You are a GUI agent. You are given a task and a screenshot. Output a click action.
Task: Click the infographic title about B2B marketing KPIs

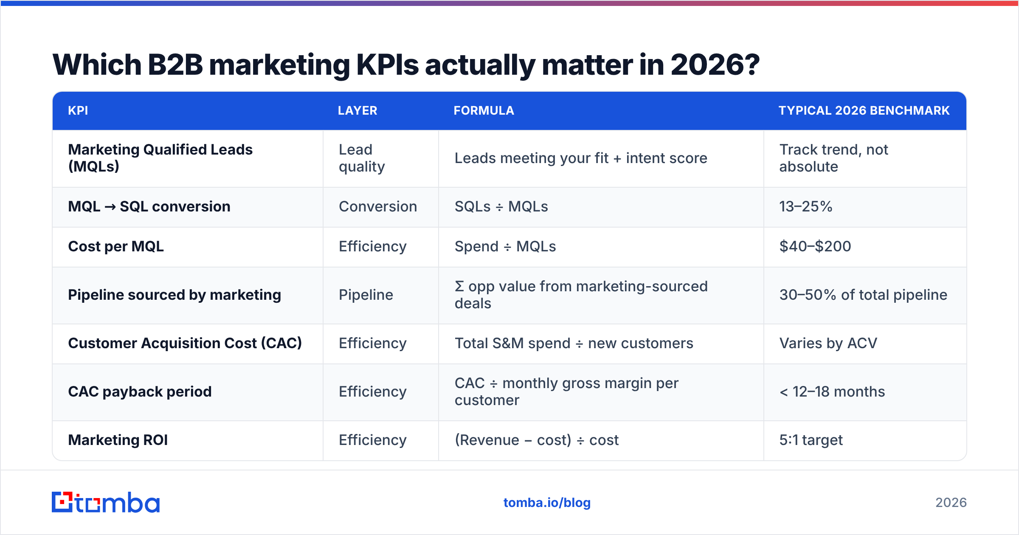tap(406, 65)
